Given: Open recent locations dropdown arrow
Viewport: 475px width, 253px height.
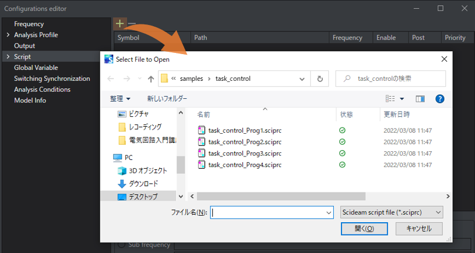Looking at the screenshot, I should [x=140, y=79].
